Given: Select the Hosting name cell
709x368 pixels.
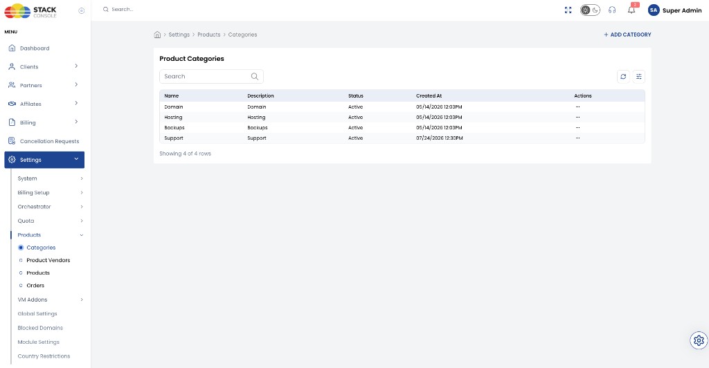Looking at the screenshot, I should (173, 118).
